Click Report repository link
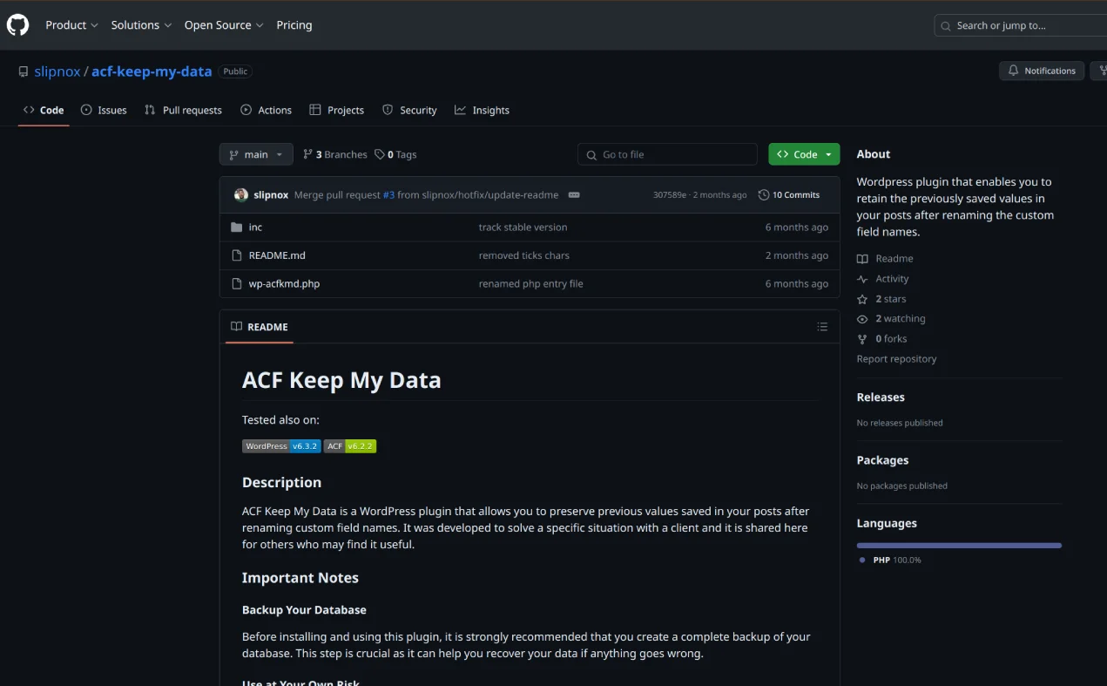Viewport: 1107px width, 686px height. [x=896, y=359]
